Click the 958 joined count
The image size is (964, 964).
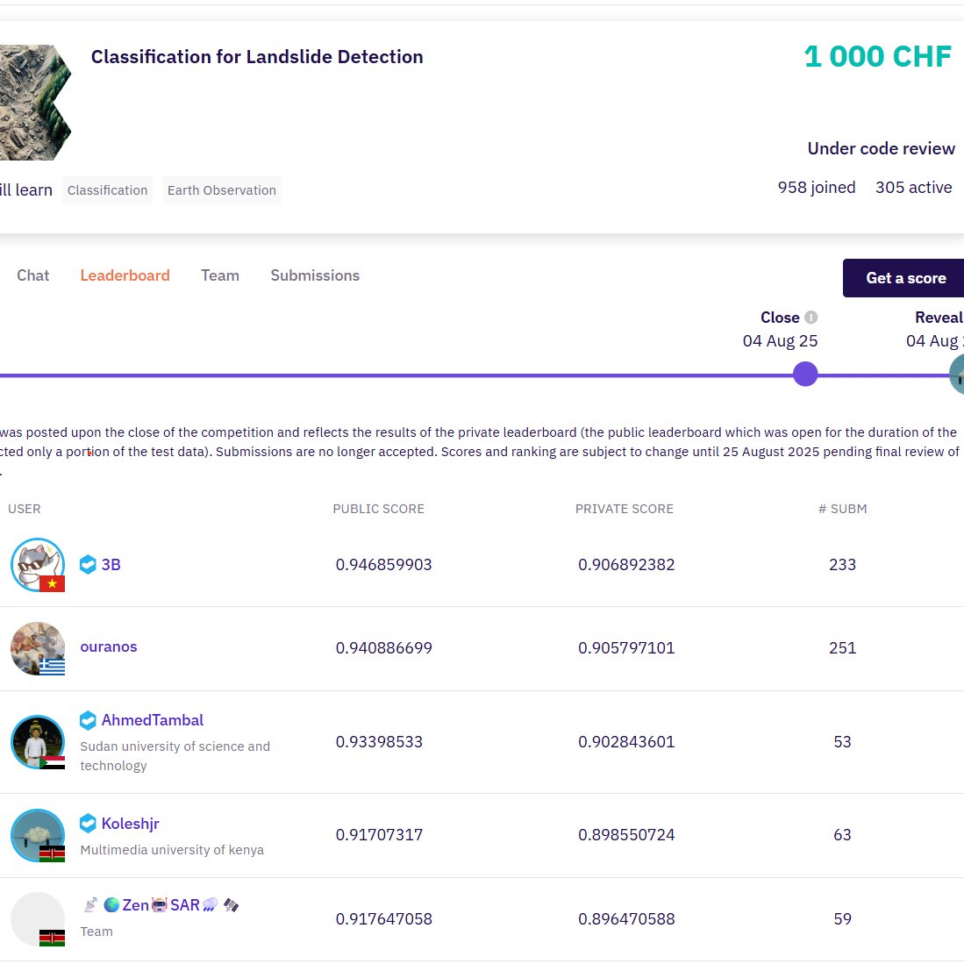[817, 187]
